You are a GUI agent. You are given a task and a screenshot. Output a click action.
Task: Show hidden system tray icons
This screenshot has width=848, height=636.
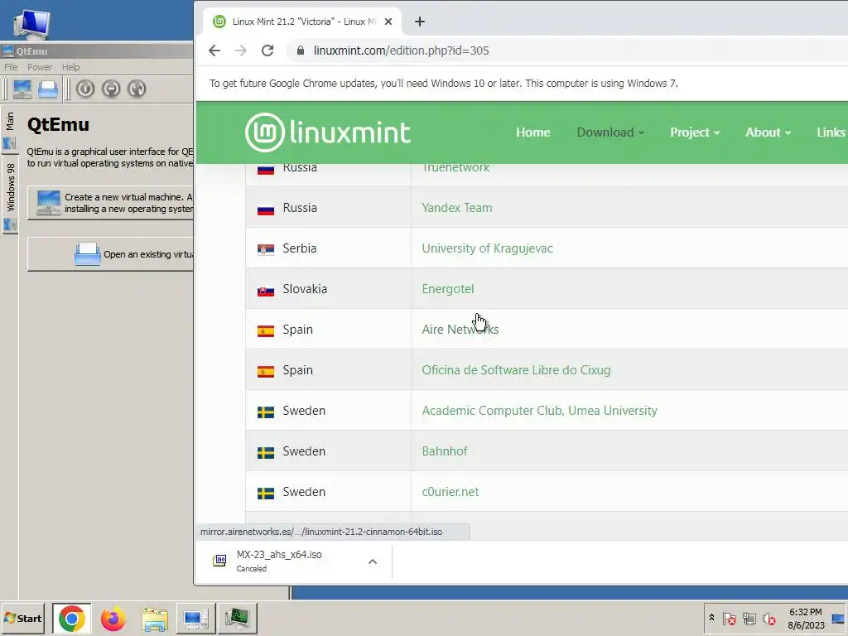click(711, 618)
